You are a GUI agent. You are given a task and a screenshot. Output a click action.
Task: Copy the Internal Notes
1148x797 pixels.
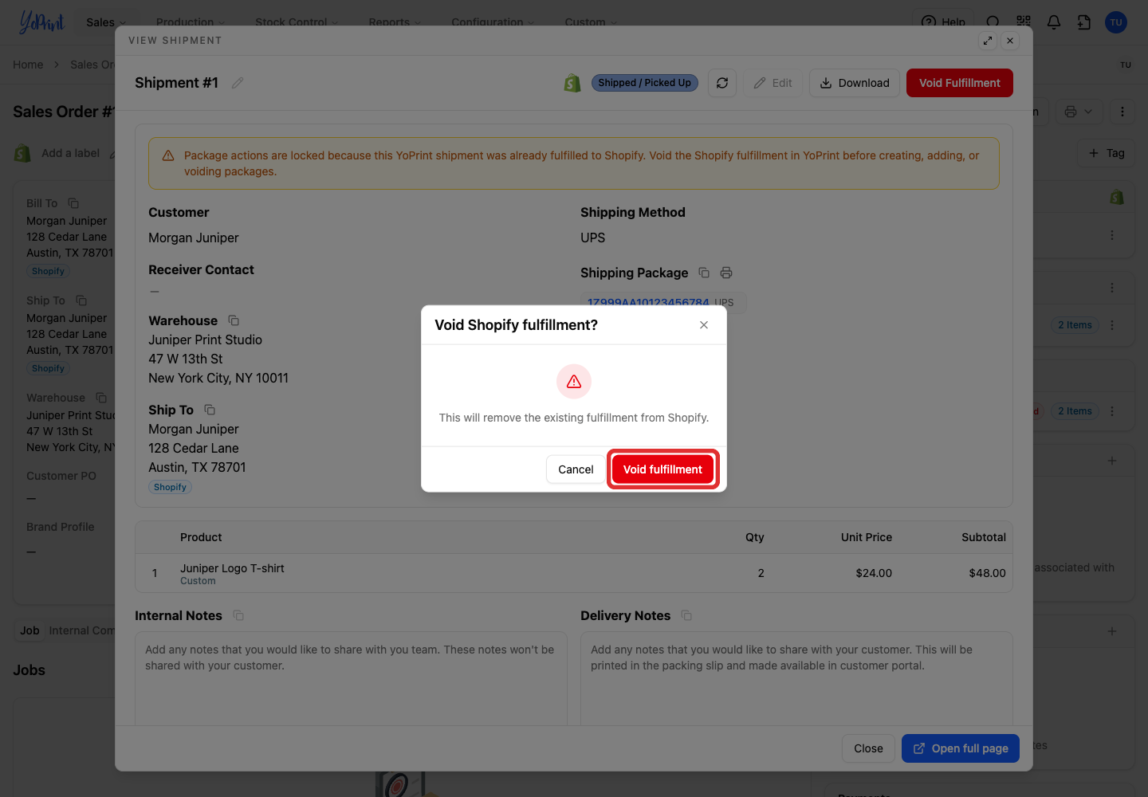(238, 615)
